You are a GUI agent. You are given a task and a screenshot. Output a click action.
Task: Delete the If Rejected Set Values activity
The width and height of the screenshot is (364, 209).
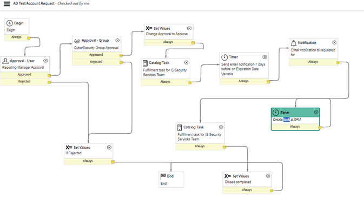pyautogui.click(x=109, y=147)
